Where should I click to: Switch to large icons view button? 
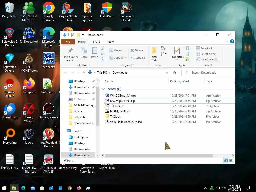click(231, 161)
